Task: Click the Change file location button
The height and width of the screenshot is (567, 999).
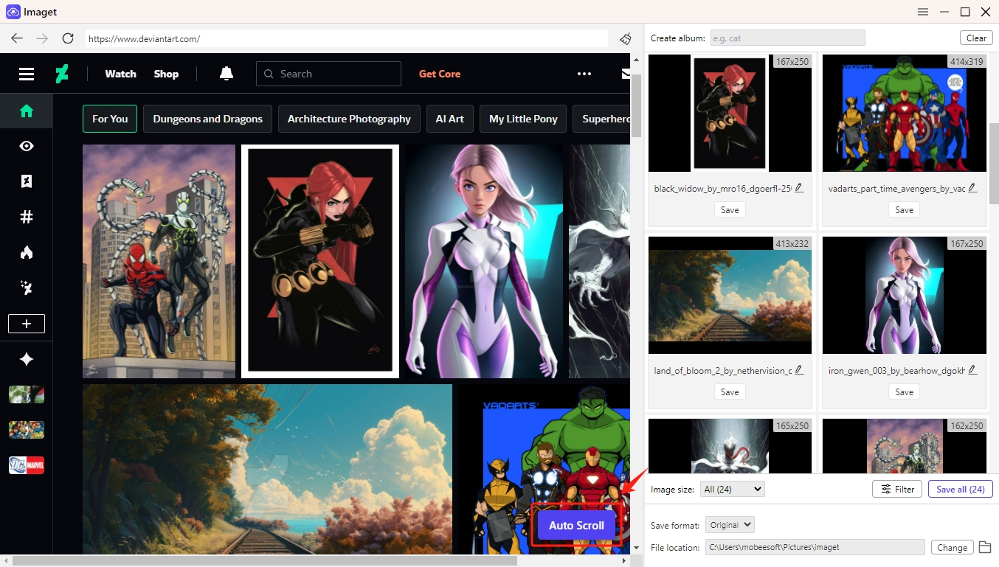Action: tap(952, 547)
